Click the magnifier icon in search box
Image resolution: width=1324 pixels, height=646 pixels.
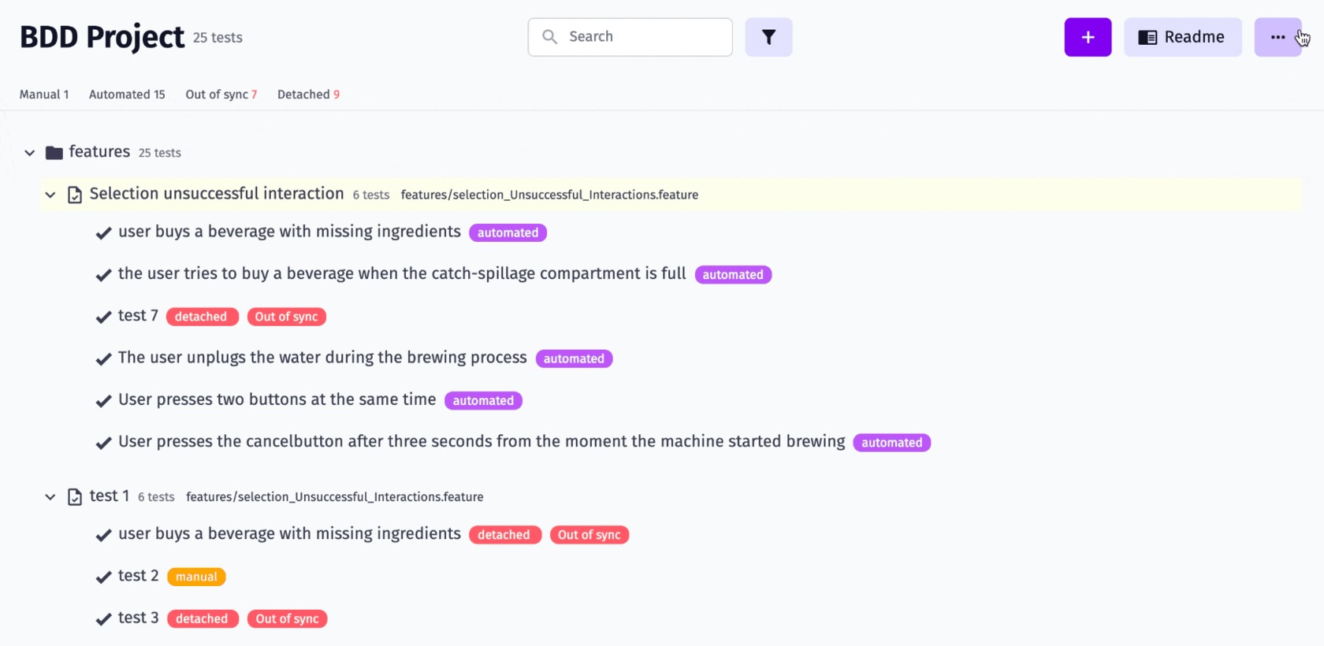click(550, 37)
